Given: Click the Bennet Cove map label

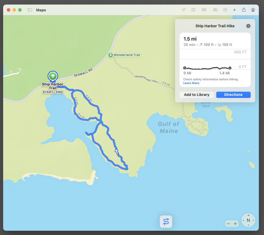Looking at the screenshot, I should (x=206, y=104).
